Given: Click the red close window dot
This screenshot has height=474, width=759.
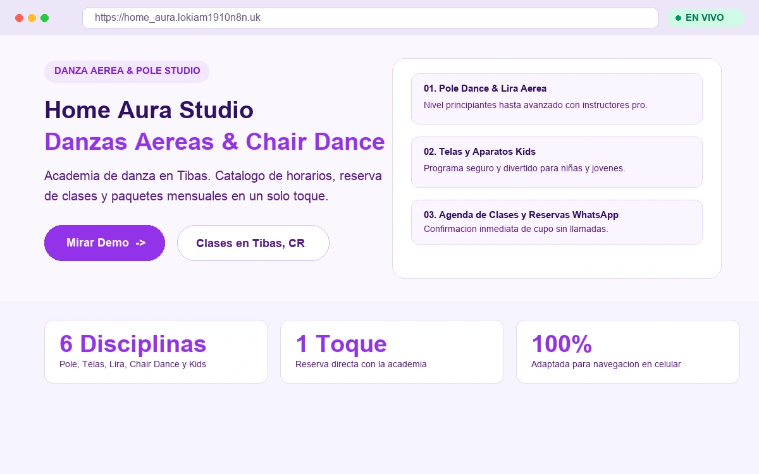Looking at the screenshot, I should click(19, 18).
